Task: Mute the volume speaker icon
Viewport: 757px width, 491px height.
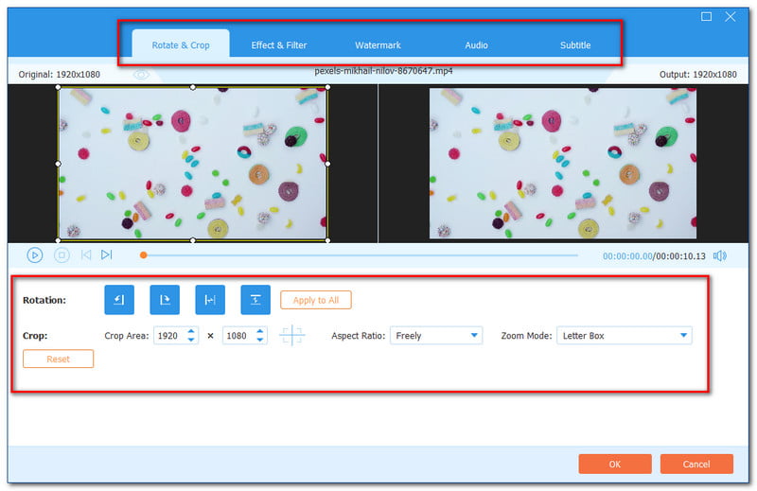Action: point(720,255)
